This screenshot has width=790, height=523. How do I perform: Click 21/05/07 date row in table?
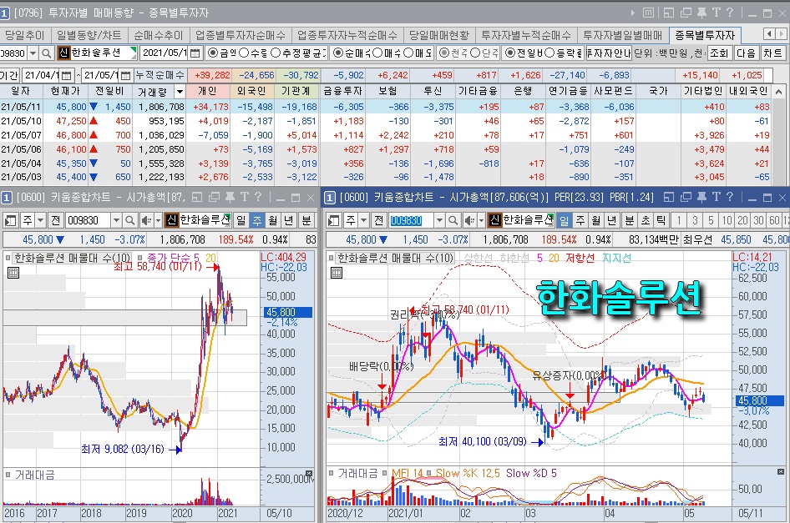click(x=386, y=135)
